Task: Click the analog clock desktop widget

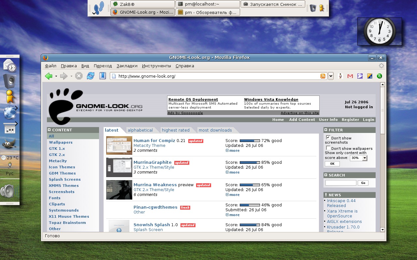Action: (380, 32)
